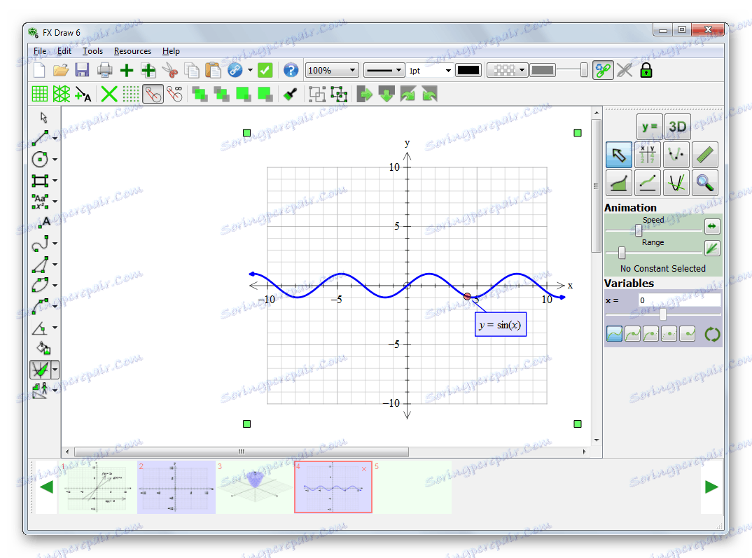Click the green padlock lock icon
The height and width of the screenshot is (558, 752).
646,70
